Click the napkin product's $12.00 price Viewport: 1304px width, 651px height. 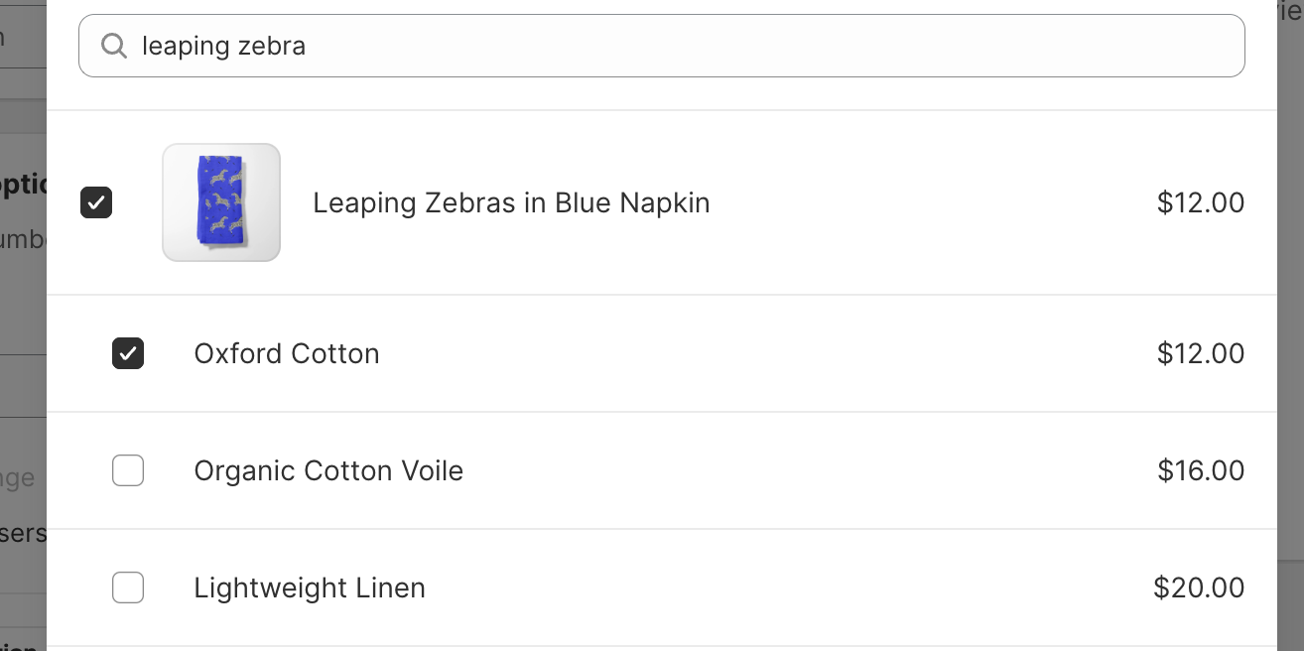tap(1200, 203)
